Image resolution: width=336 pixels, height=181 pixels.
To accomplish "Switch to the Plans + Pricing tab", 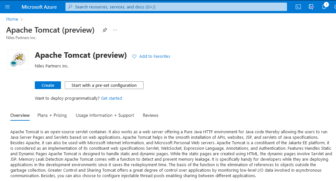I will click(52, 115).
